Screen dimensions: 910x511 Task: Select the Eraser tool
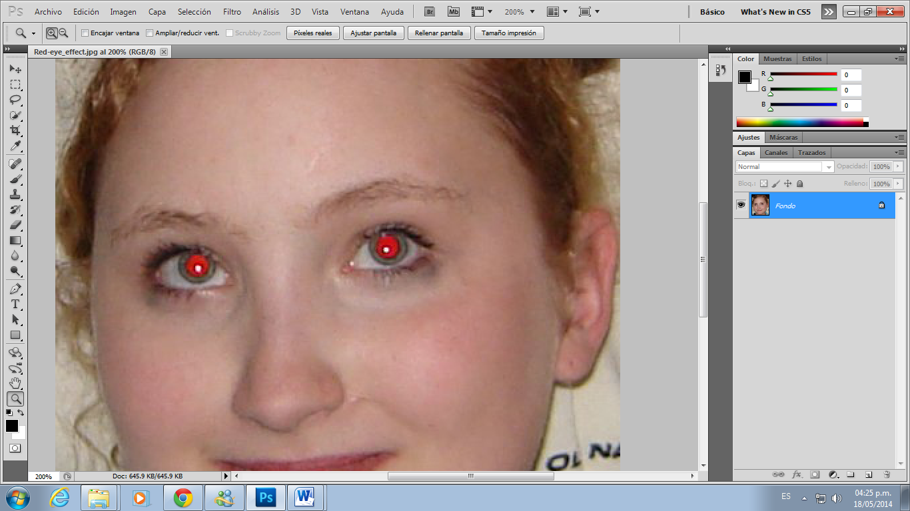(15, 225)
